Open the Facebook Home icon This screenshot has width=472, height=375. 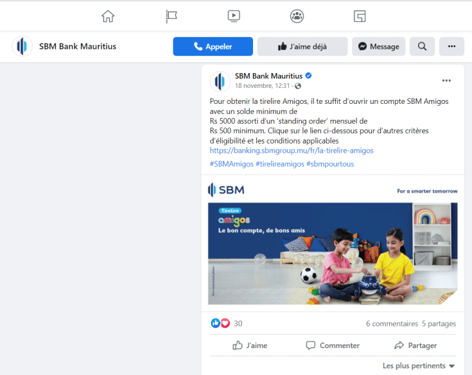pyautogui.click(x=108, y=16)
